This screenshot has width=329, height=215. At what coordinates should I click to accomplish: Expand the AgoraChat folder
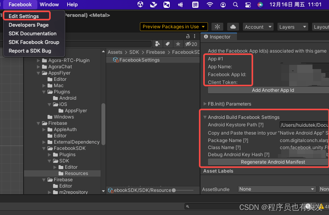[39, 67]
